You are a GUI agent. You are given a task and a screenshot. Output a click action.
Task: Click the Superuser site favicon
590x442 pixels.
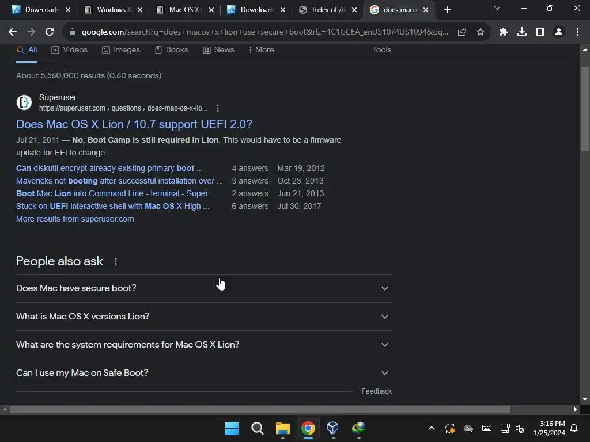coord(24,102)
